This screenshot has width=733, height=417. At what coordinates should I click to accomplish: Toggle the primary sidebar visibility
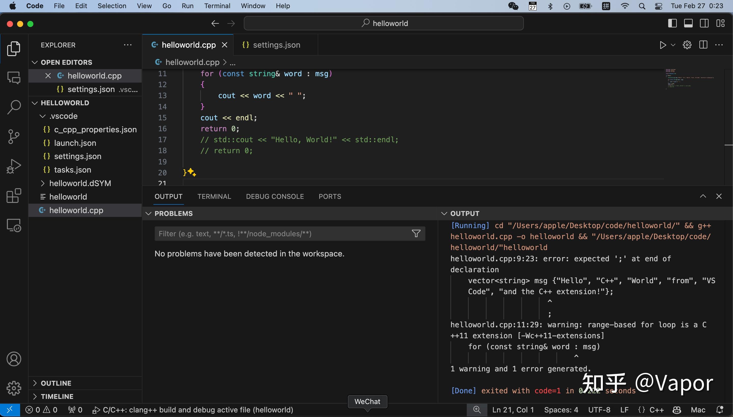coord(673,23)
